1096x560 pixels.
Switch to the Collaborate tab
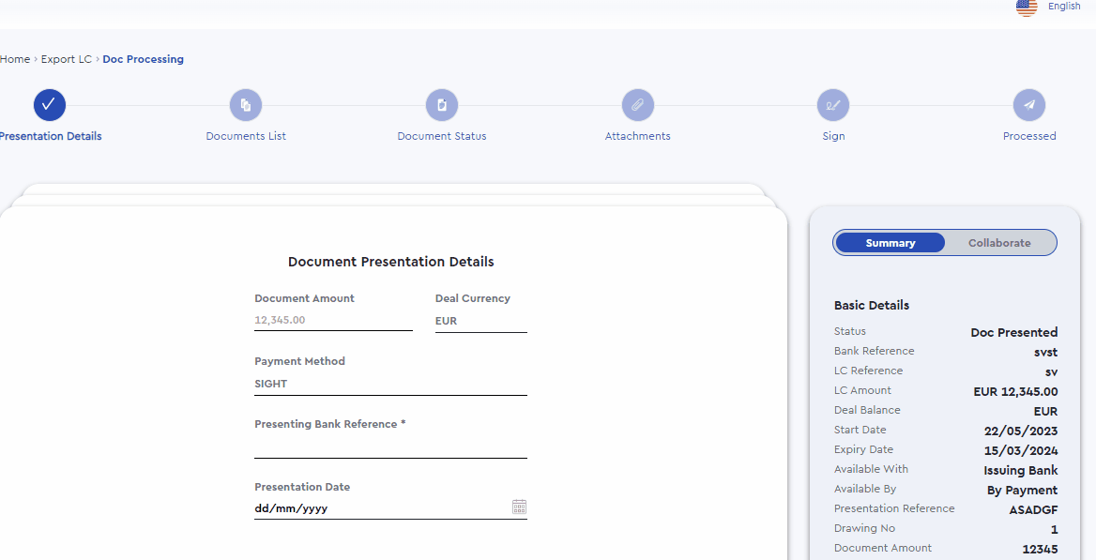999,243
